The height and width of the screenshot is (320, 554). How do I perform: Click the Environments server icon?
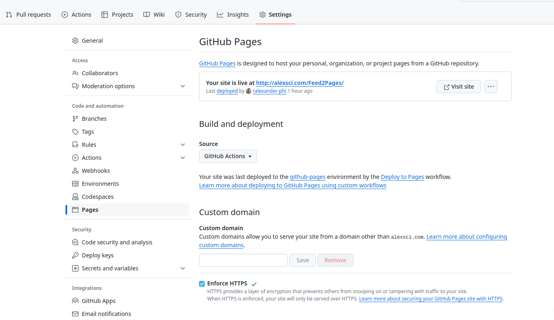[75, 184]
